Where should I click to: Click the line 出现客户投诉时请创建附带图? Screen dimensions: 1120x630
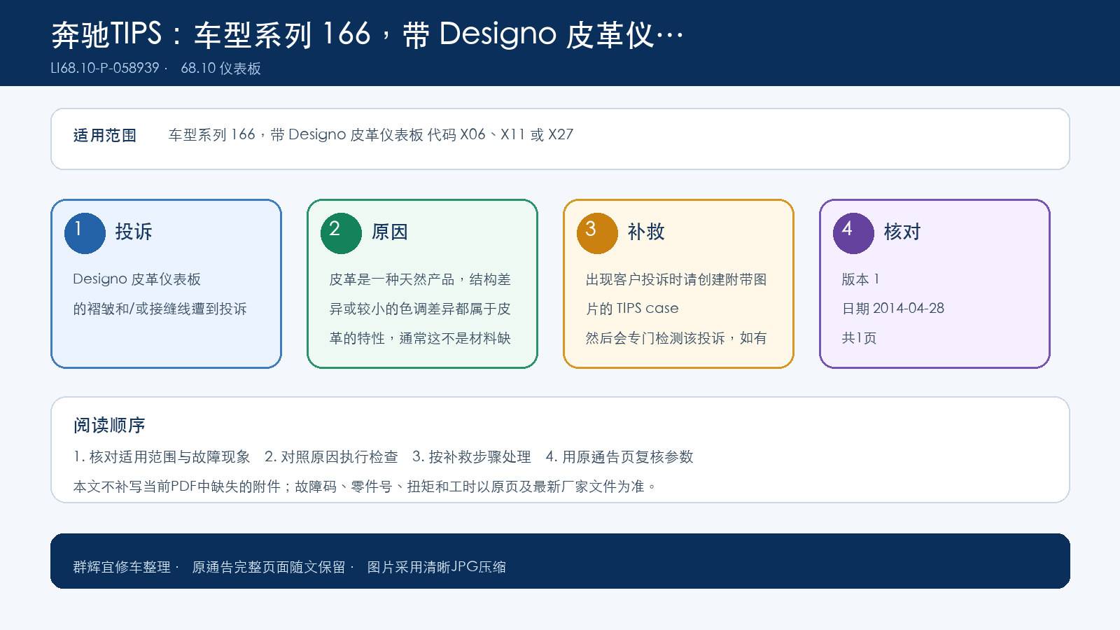(x=676, y=279)
